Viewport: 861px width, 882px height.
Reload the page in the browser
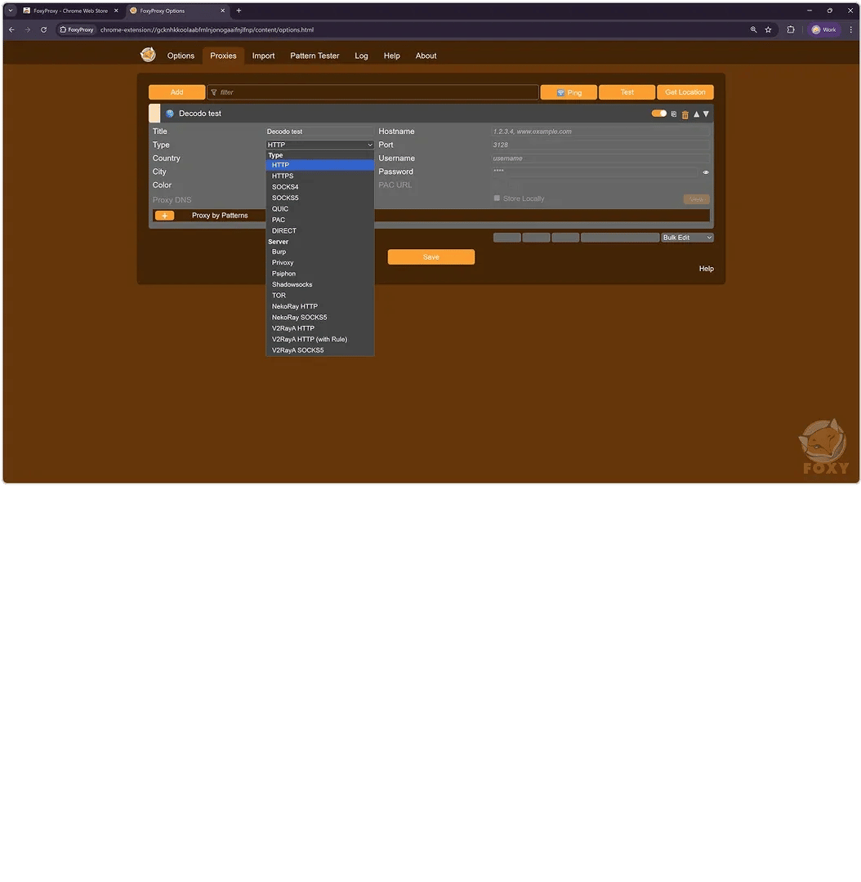[x=44, y=29]
